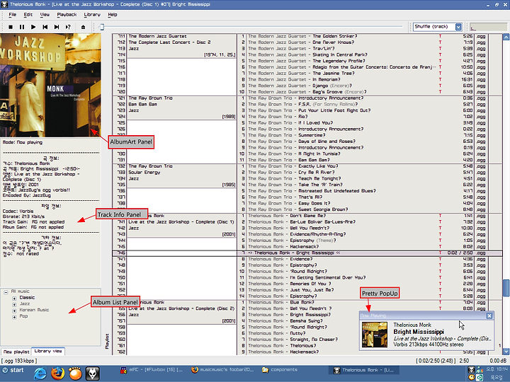The width and height of the screenshot is (510, 382).
Task: Select track 'The Golden Striker'
Action: coord(335,36)
